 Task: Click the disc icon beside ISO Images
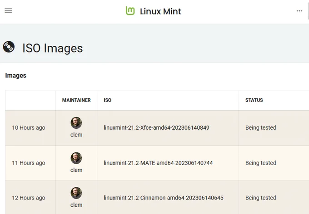pos(9,47)
